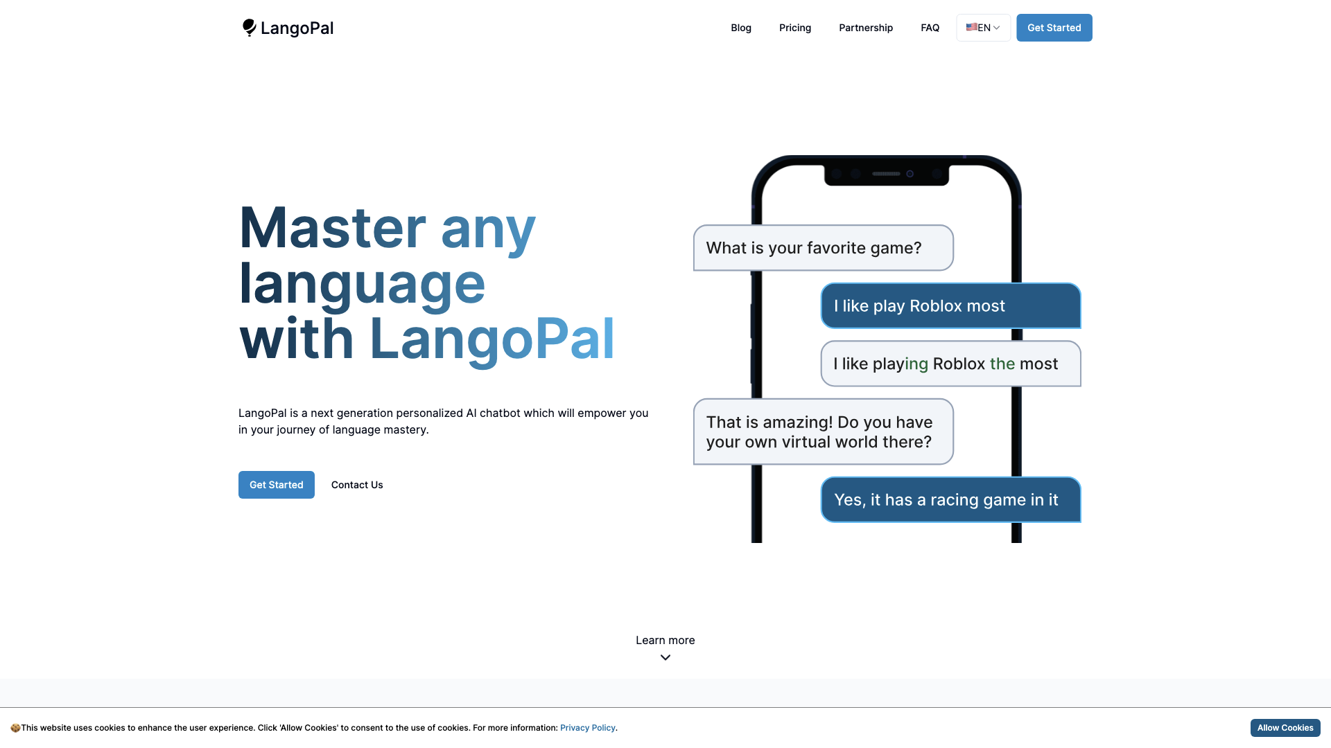Open the chevron next to EN
Screen dimensions: 1331x748
[996, 28]
